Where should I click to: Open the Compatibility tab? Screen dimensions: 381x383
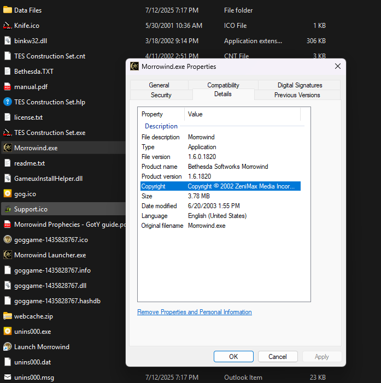[x=223, y=85]
